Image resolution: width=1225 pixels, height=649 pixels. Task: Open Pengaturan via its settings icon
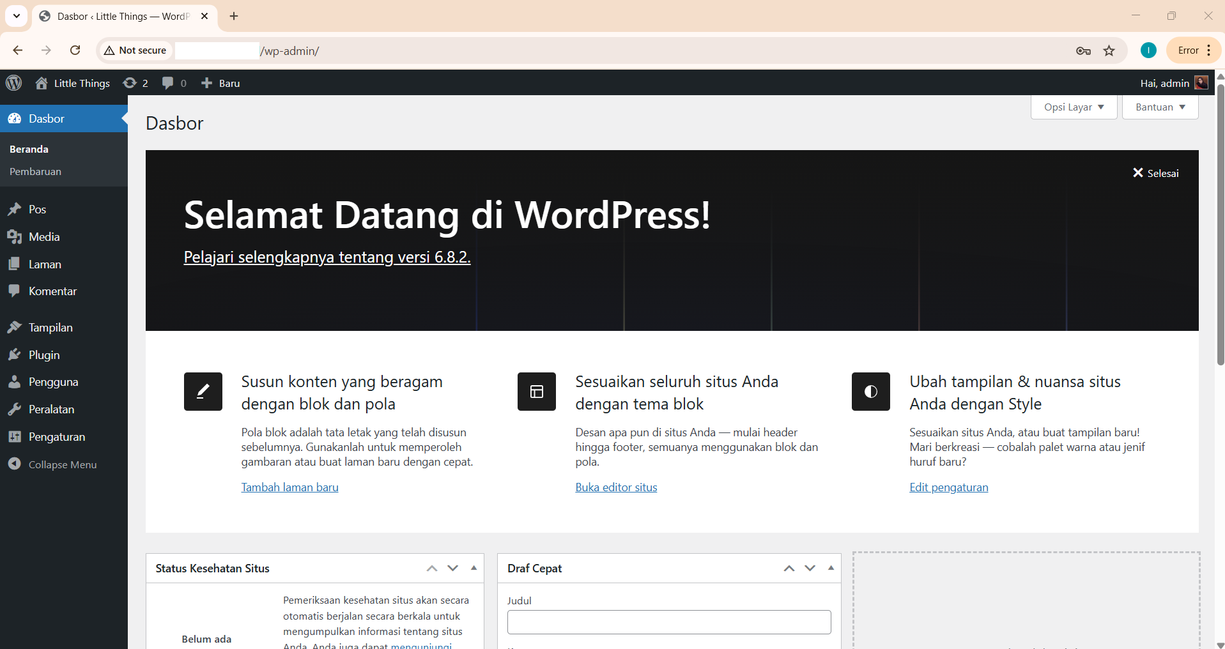click(x=15, y=436)
